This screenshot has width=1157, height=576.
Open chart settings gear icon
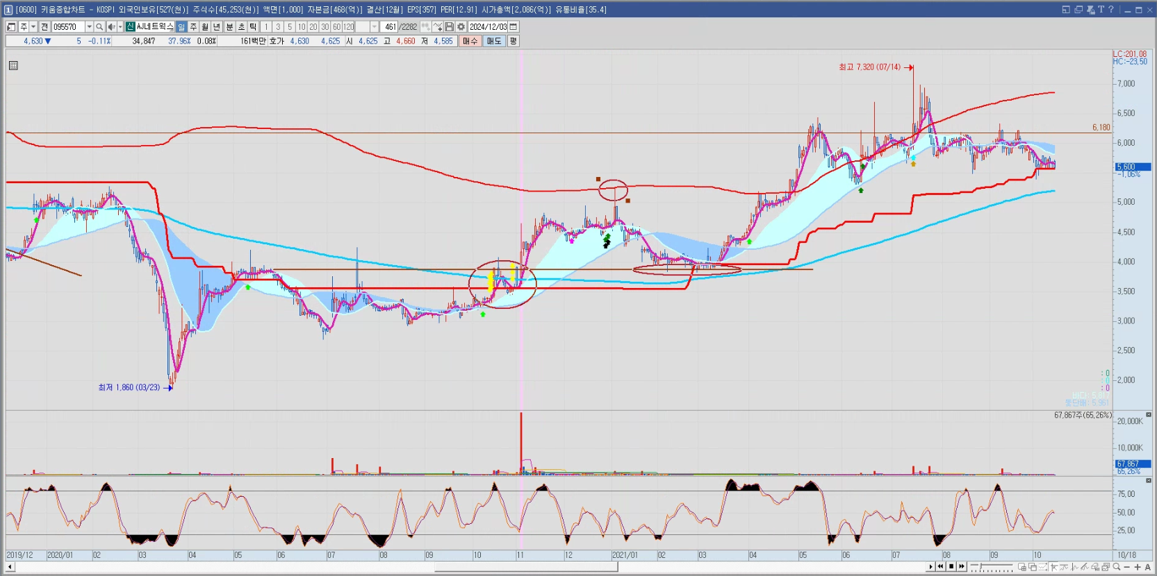click(x=461, y=26)
